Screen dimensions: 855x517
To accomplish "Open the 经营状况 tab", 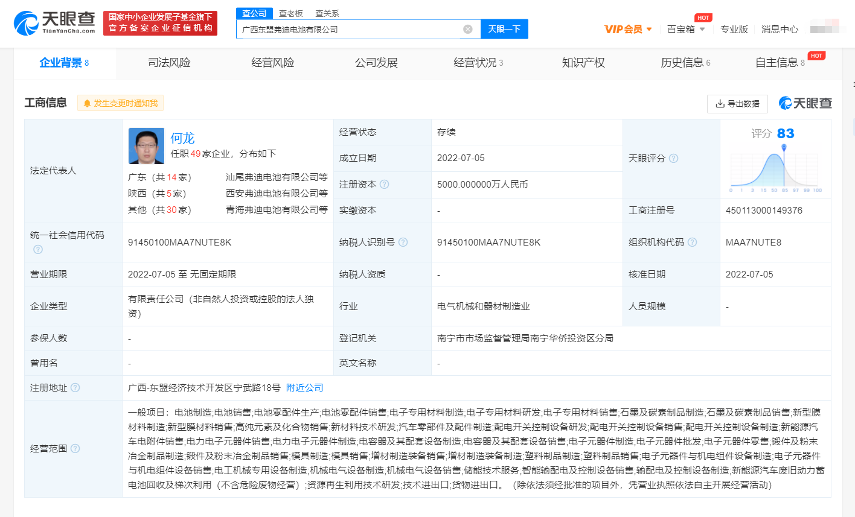I will pos(478,63).
